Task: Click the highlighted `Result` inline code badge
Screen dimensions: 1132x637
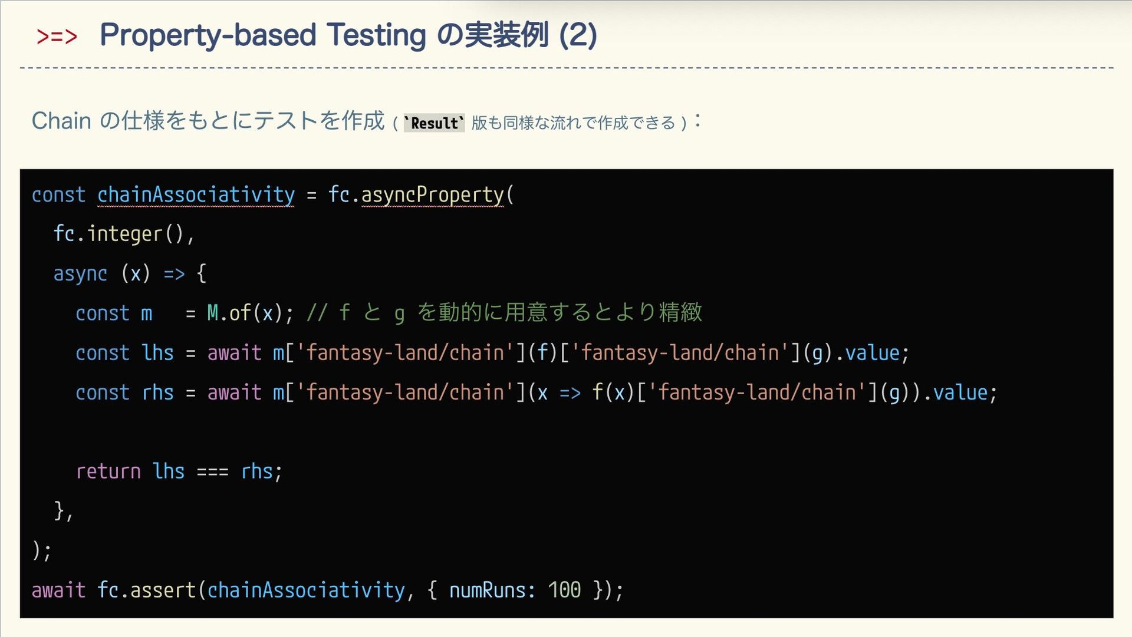Action: point(434,123)
